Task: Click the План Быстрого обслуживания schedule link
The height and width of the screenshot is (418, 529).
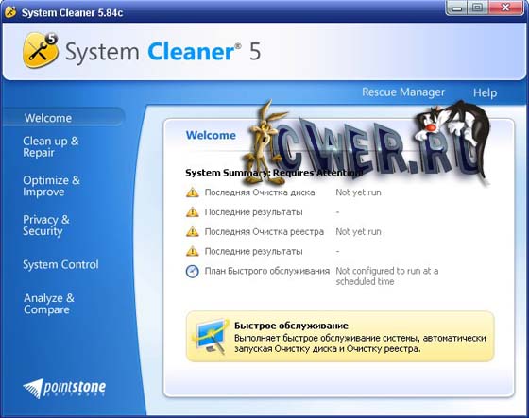Action: click(x=266, y=271)
